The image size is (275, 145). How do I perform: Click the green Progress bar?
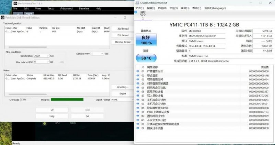pyautogui.click(x=67, y=100)
